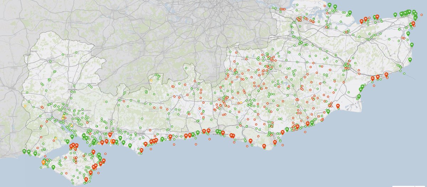Select the red pin easternmost on the Folkestone coast
Viewport: 427px width, 187px height.
pyautogui.click(x=386, y=74)
